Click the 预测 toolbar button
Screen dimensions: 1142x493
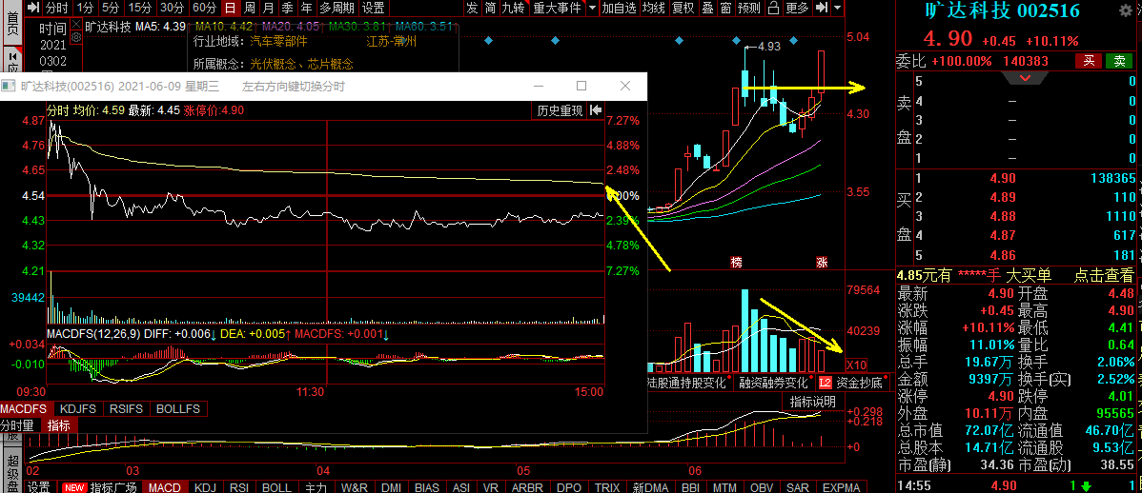pos(748,8)
